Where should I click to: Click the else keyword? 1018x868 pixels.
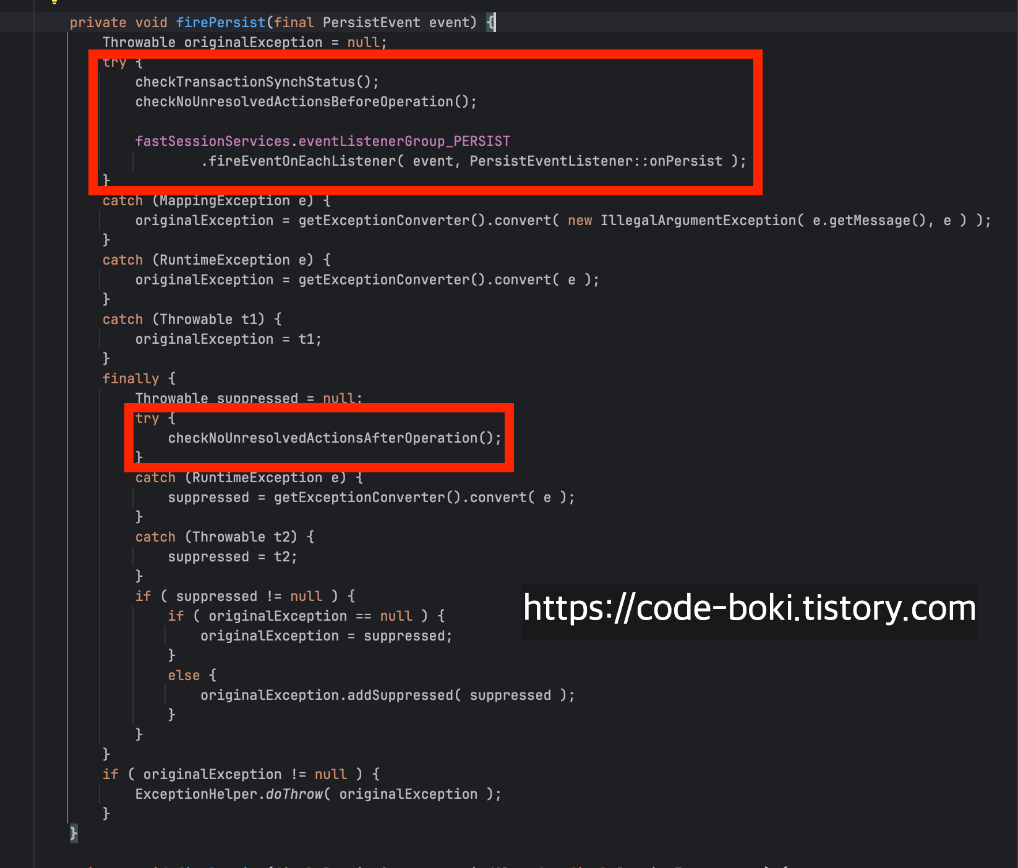point(184,675)
